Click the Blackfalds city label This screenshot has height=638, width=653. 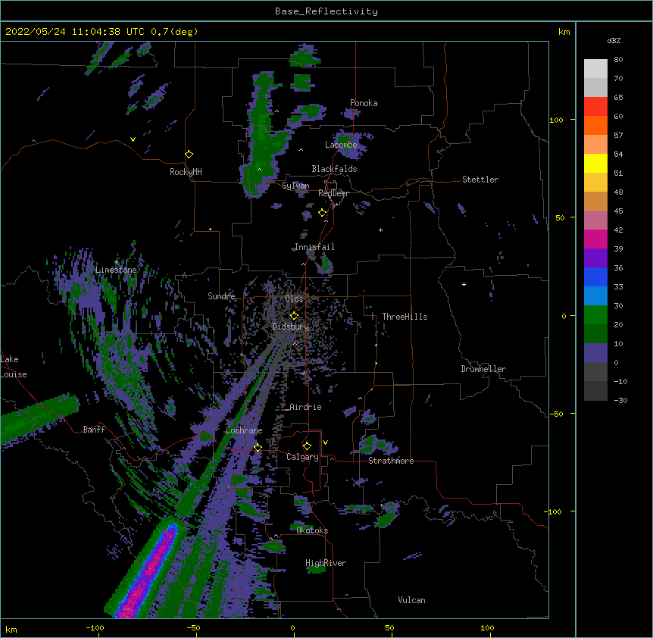[334, 169]
